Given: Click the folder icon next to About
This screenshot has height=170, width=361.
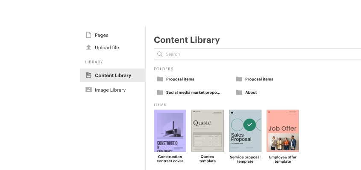Looking at the screenshot, I should tap(239, 92).
